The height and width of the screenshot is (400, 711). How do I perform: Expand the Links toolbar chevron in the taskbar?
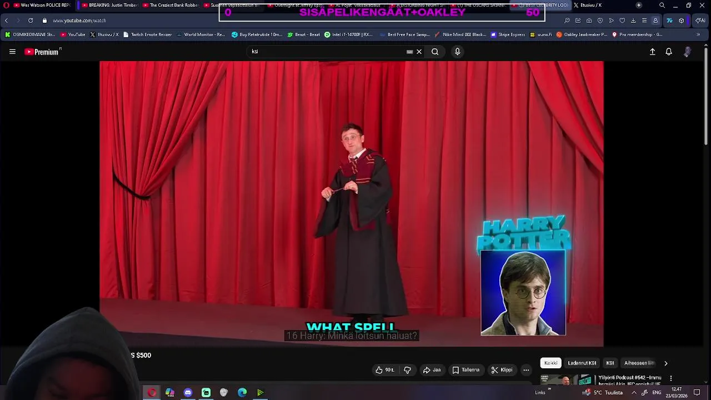point(549,389)
